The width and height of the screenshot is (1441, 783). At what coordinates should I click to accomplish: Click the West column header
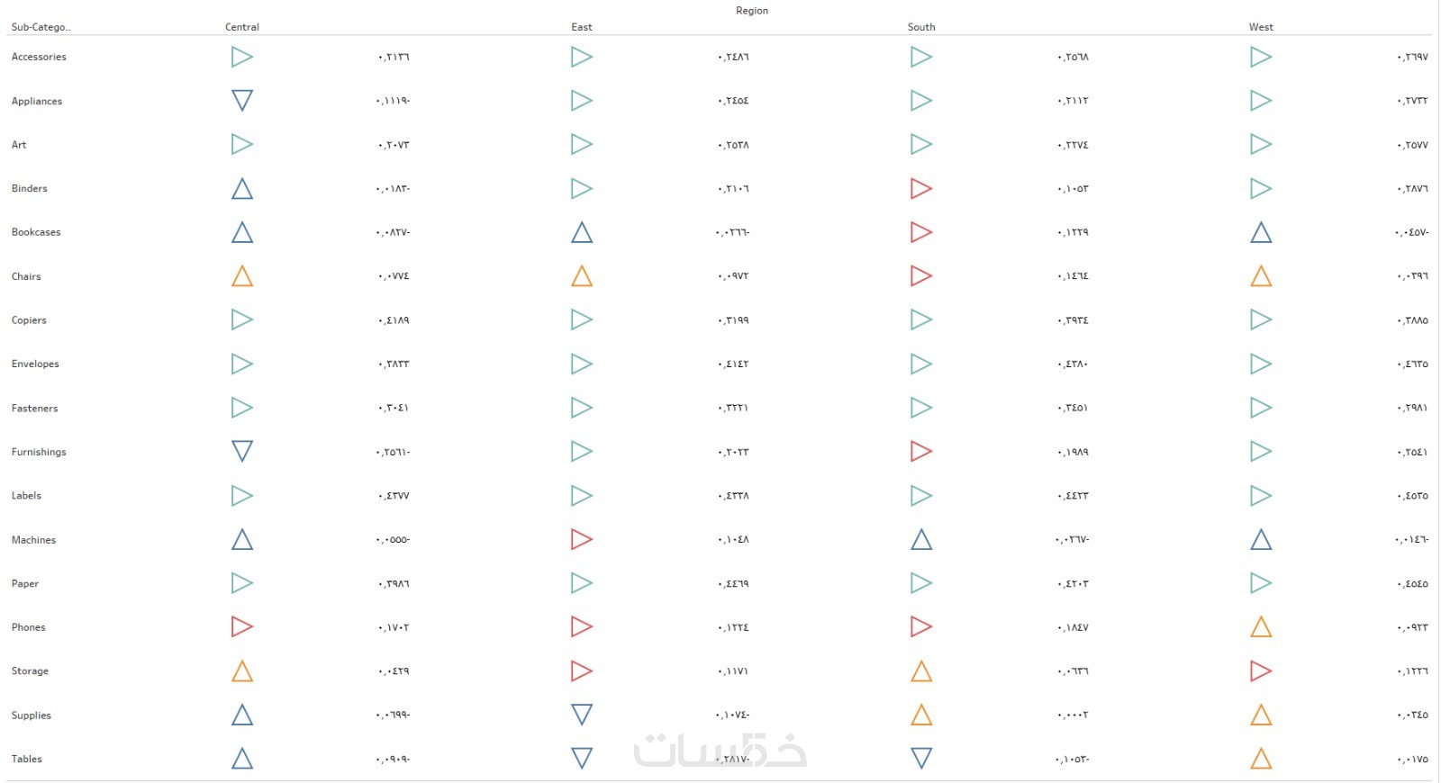coord(1261,27)
